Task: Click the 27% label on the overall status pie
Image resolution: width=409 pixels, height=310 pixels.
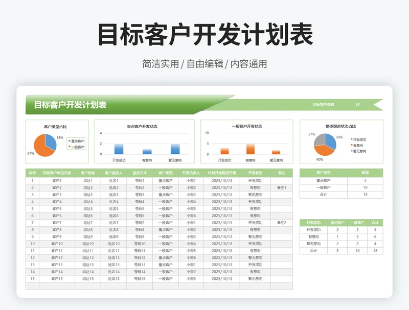Action: [x=312, y=134]
